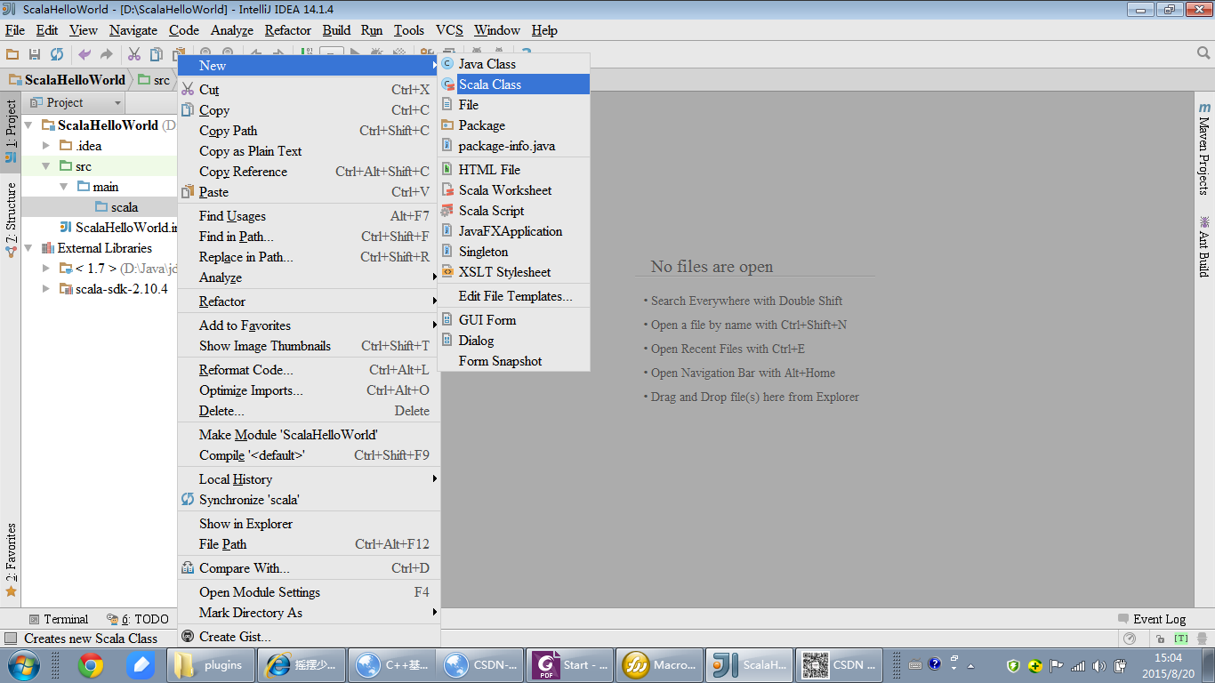Select XSLT Stylesheet in New submenu
1215x683 pixels.
(x=513, y=272)
